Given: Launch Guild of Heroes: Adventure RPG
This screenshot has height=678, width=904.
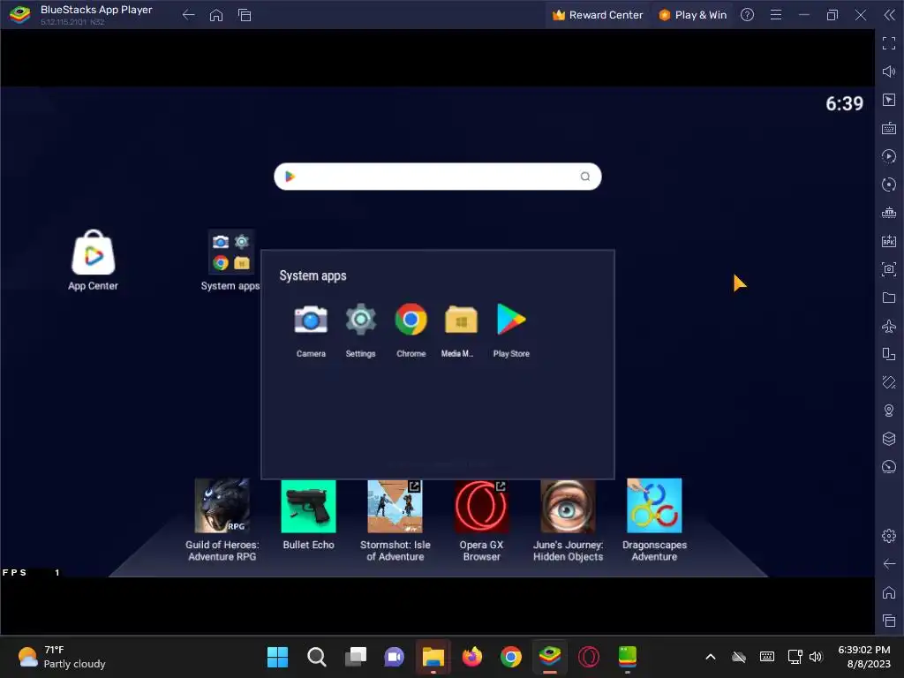Looking at the screenshot, I should click(x=222, y=506).
